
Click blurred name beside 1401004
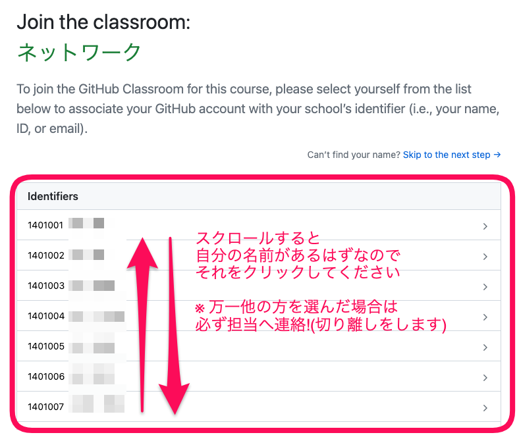pyautogui.click(x=97, y=317)
